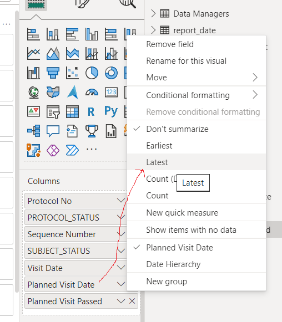Select the Azure map visual
This screenshot has height=322, width=282.
72,92
